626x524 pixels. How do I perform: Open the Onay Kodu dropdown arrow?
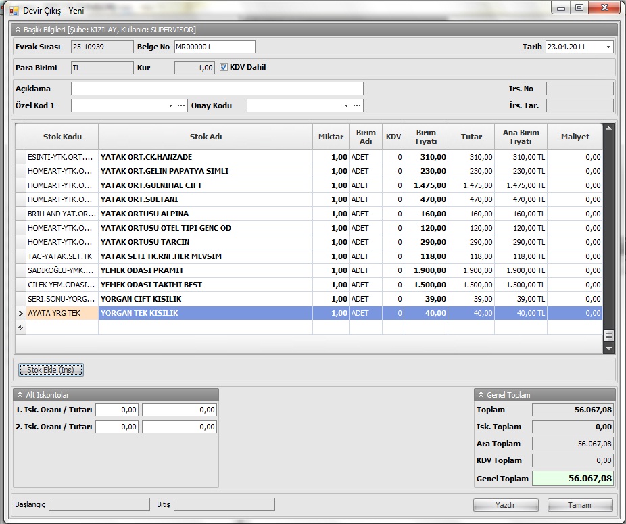coord(346,105)
